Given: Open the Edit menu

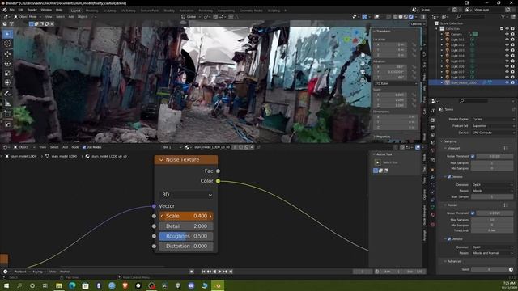Looking at the screenshot, I should [21, 11].
